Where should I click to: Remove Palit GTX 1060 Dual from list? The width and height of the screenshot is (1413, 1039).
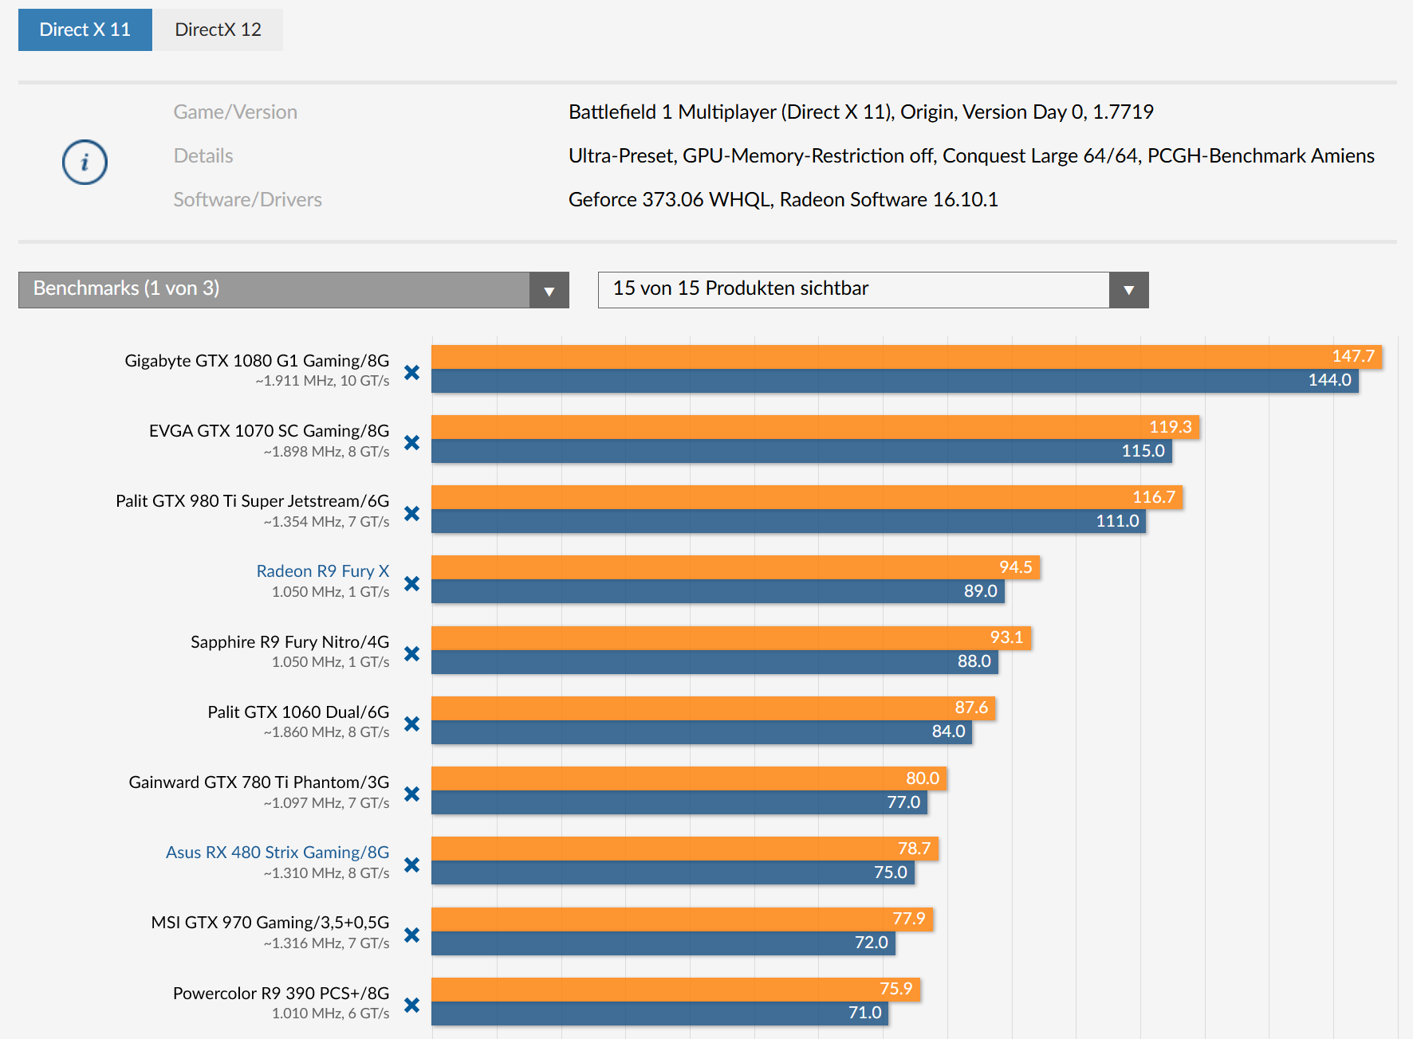tap(411, 723)
